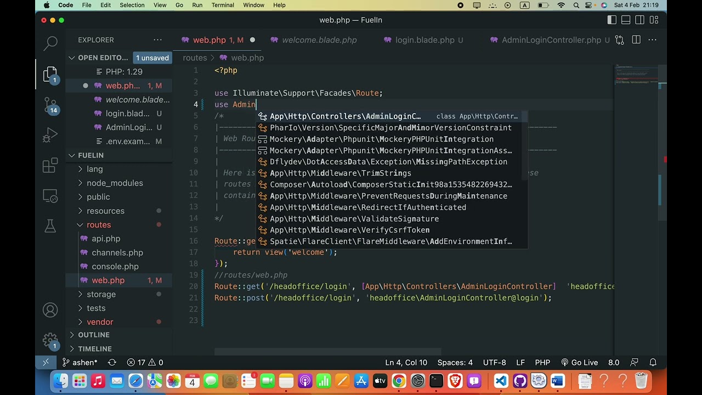Expand the resources folder
This screenshot has height=395, width=702.
(x=105, y=211)
